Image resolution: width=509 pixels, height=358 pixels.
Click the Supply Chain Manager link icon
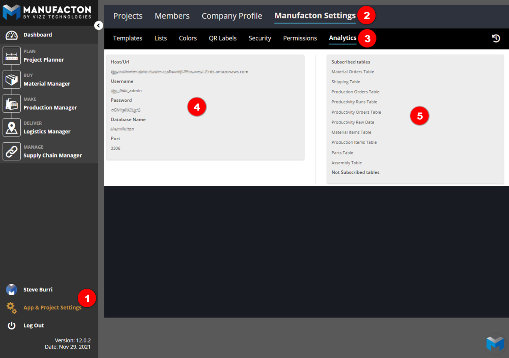(12, 152)
